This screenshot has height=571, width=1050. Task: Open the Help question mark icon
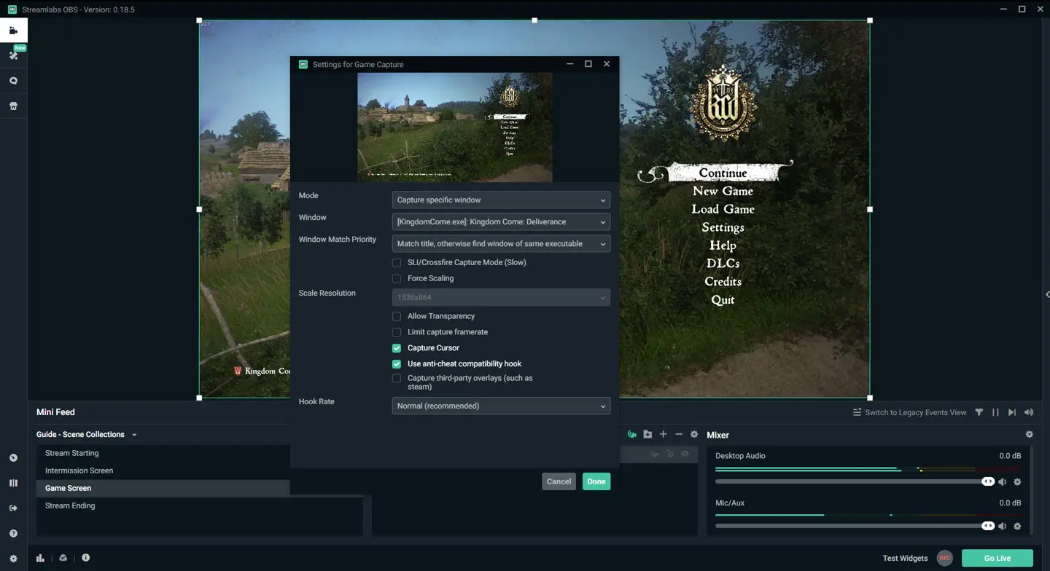coord(13,534)
